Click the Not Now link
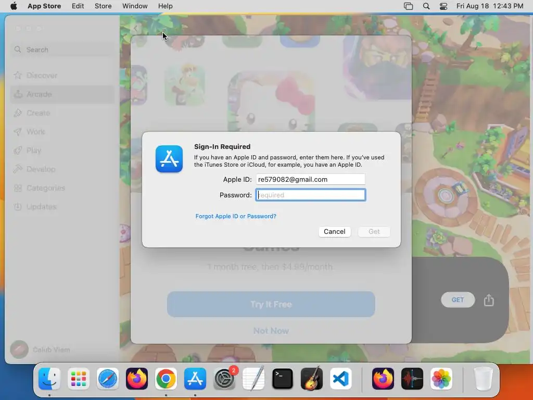The height and width of the screenshot is (400, 533). (x=271, y=331)
